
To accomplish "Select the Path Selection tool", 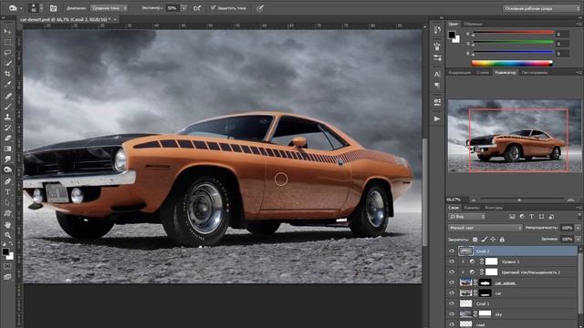I will coord(7,202).
